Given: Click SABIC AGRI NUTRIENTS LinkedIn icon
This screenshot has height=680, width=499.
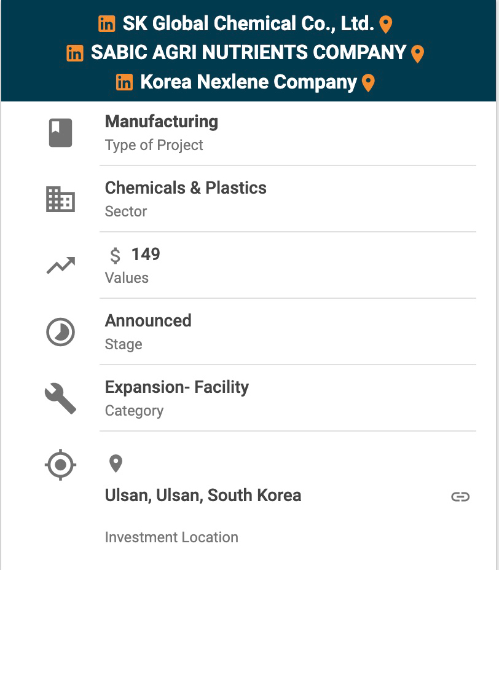Looking at the screenshot, I should click(x=75, y=53).
